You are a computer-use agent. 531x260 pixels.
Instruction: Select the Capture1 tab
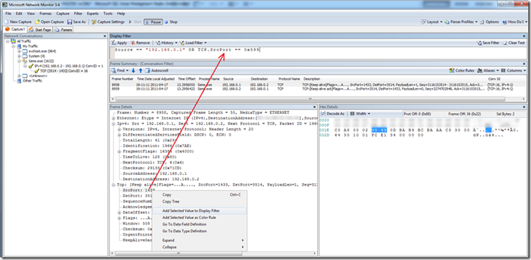click(x=16, y=30)
